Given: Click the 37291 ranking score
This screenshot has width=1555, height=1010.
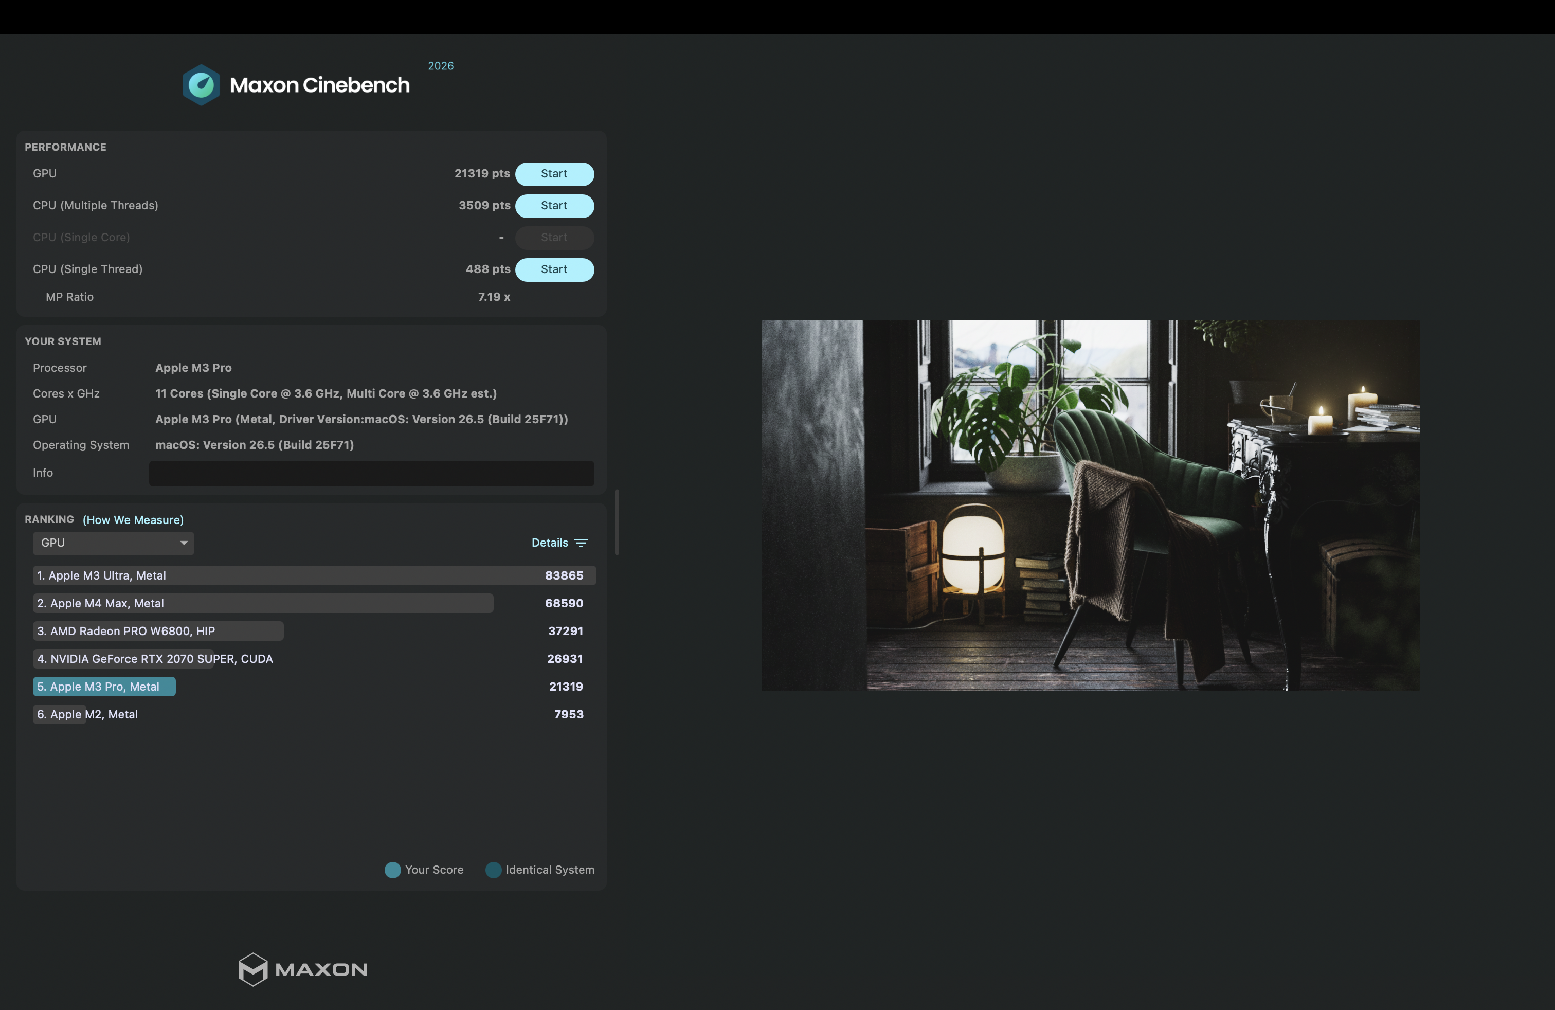Looking at the screenshot, I should tap(565, 631).
